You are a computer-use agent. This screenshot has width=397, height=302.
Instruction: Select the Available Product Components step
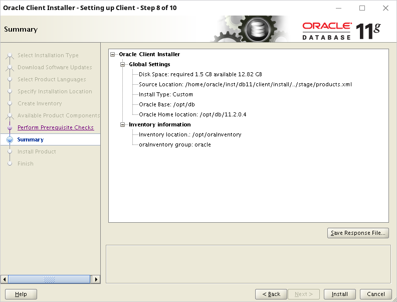(59, 115)
